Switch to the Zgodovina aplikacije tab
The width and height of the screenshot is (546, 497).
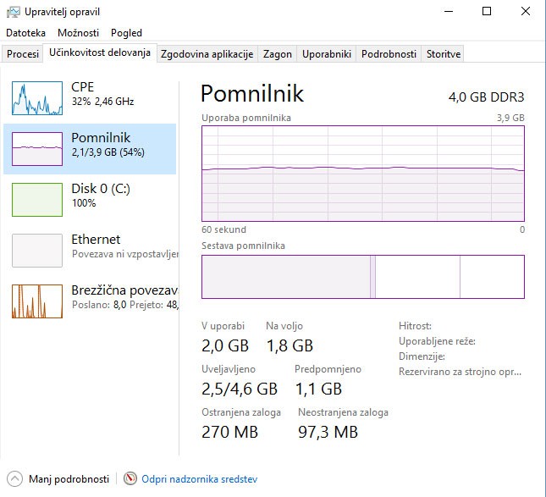tap(207, 54)
